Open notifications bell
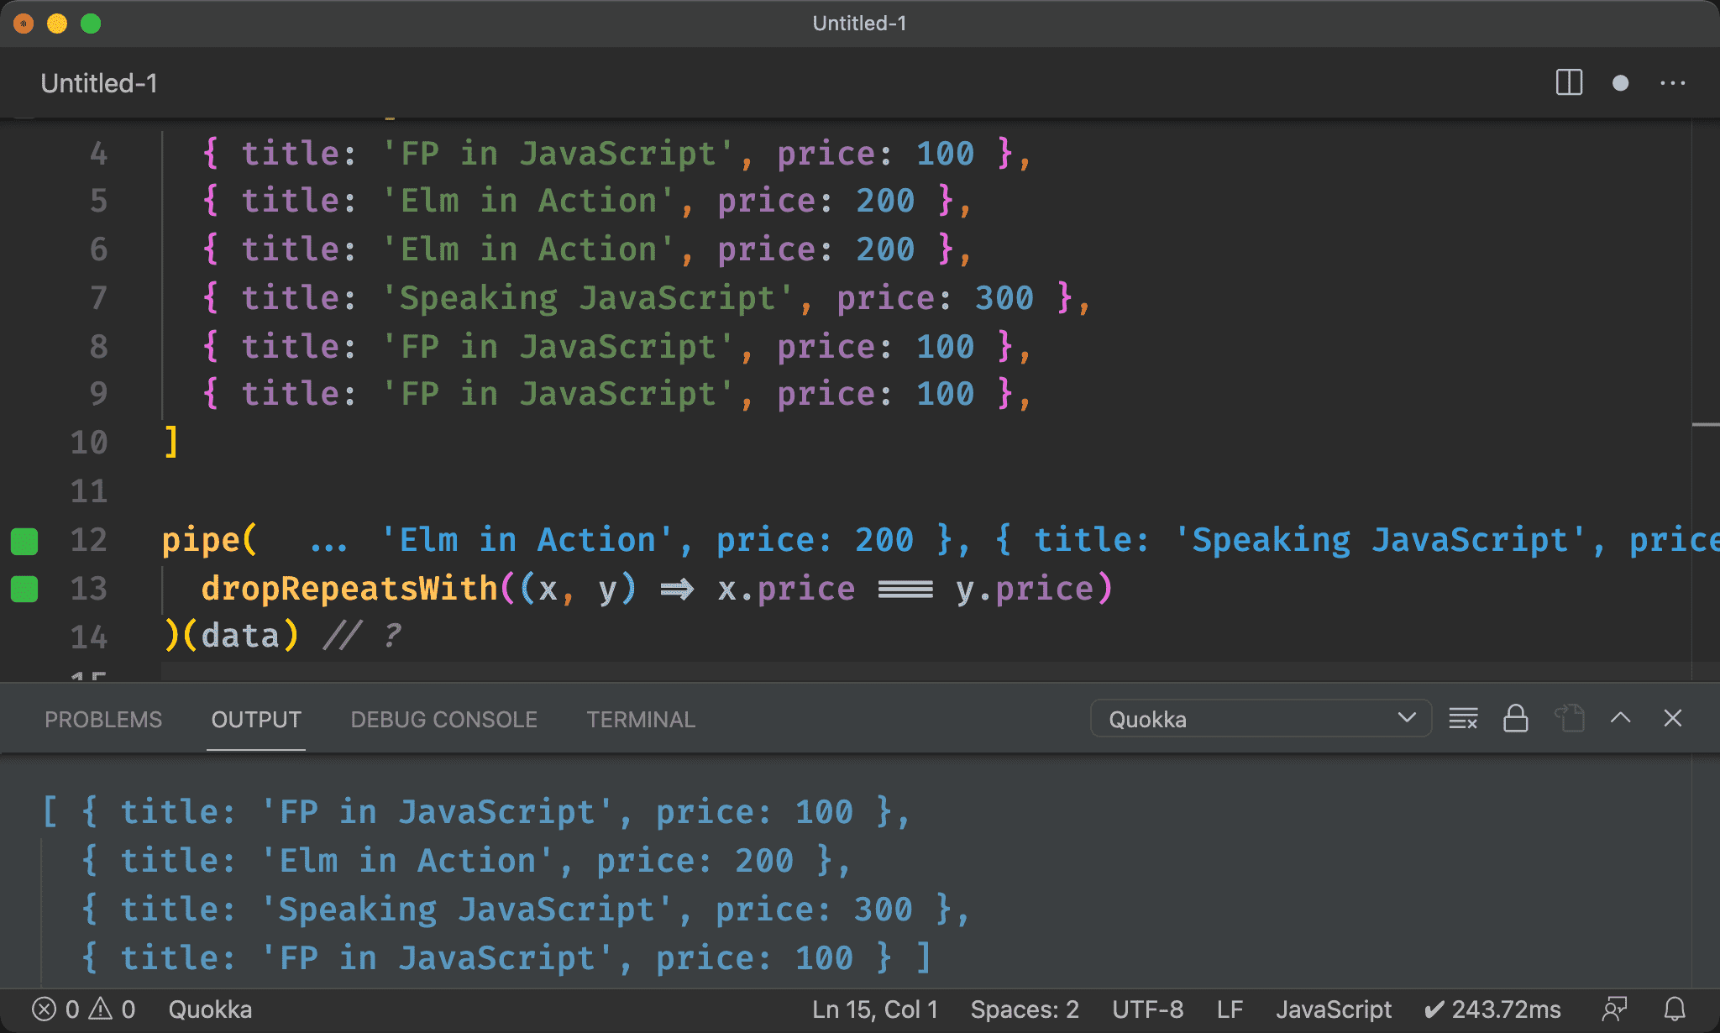Viewport: 1720px width, 1033px height. point(1675,1009)
